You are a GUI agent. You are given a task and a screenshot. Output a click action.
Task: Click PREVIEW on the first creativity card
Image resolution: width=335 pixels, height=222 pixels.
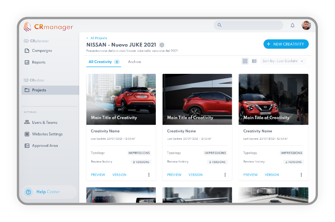[98, 175]
